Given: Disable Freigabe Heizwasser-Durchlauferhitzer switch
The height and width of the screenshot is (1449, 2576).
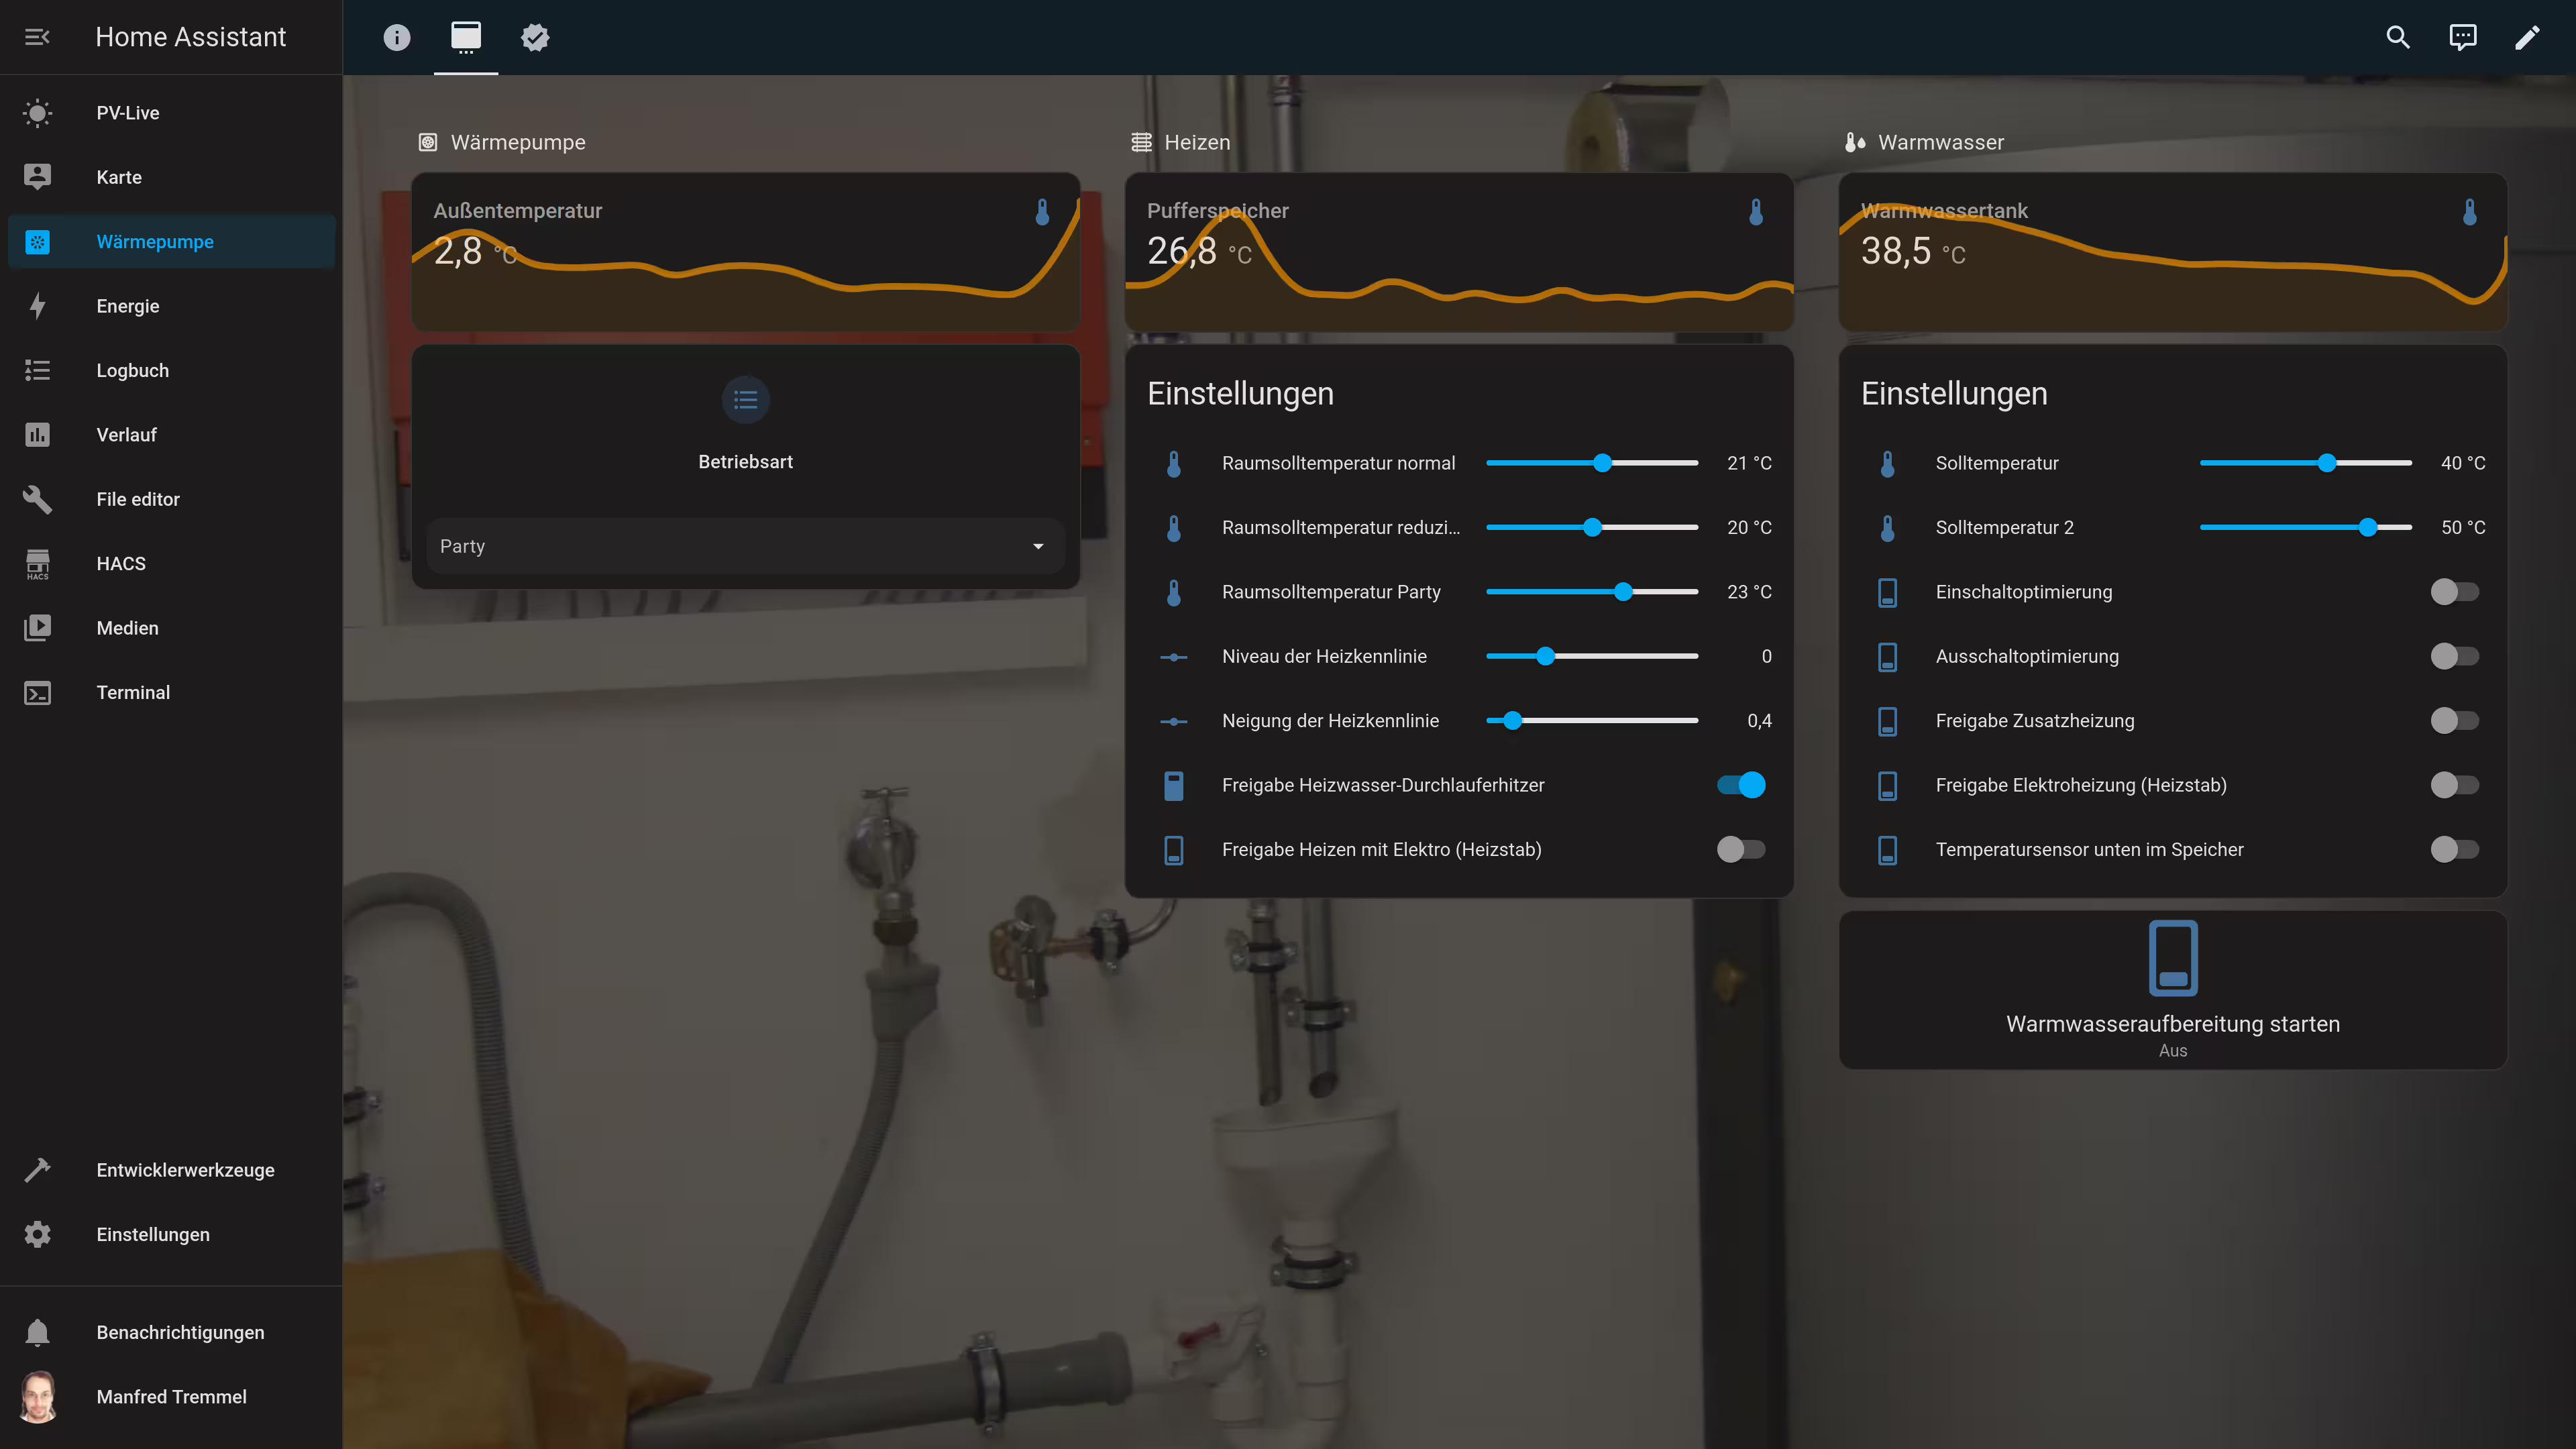Looking at the screenshot, I should pos(1741,785).
